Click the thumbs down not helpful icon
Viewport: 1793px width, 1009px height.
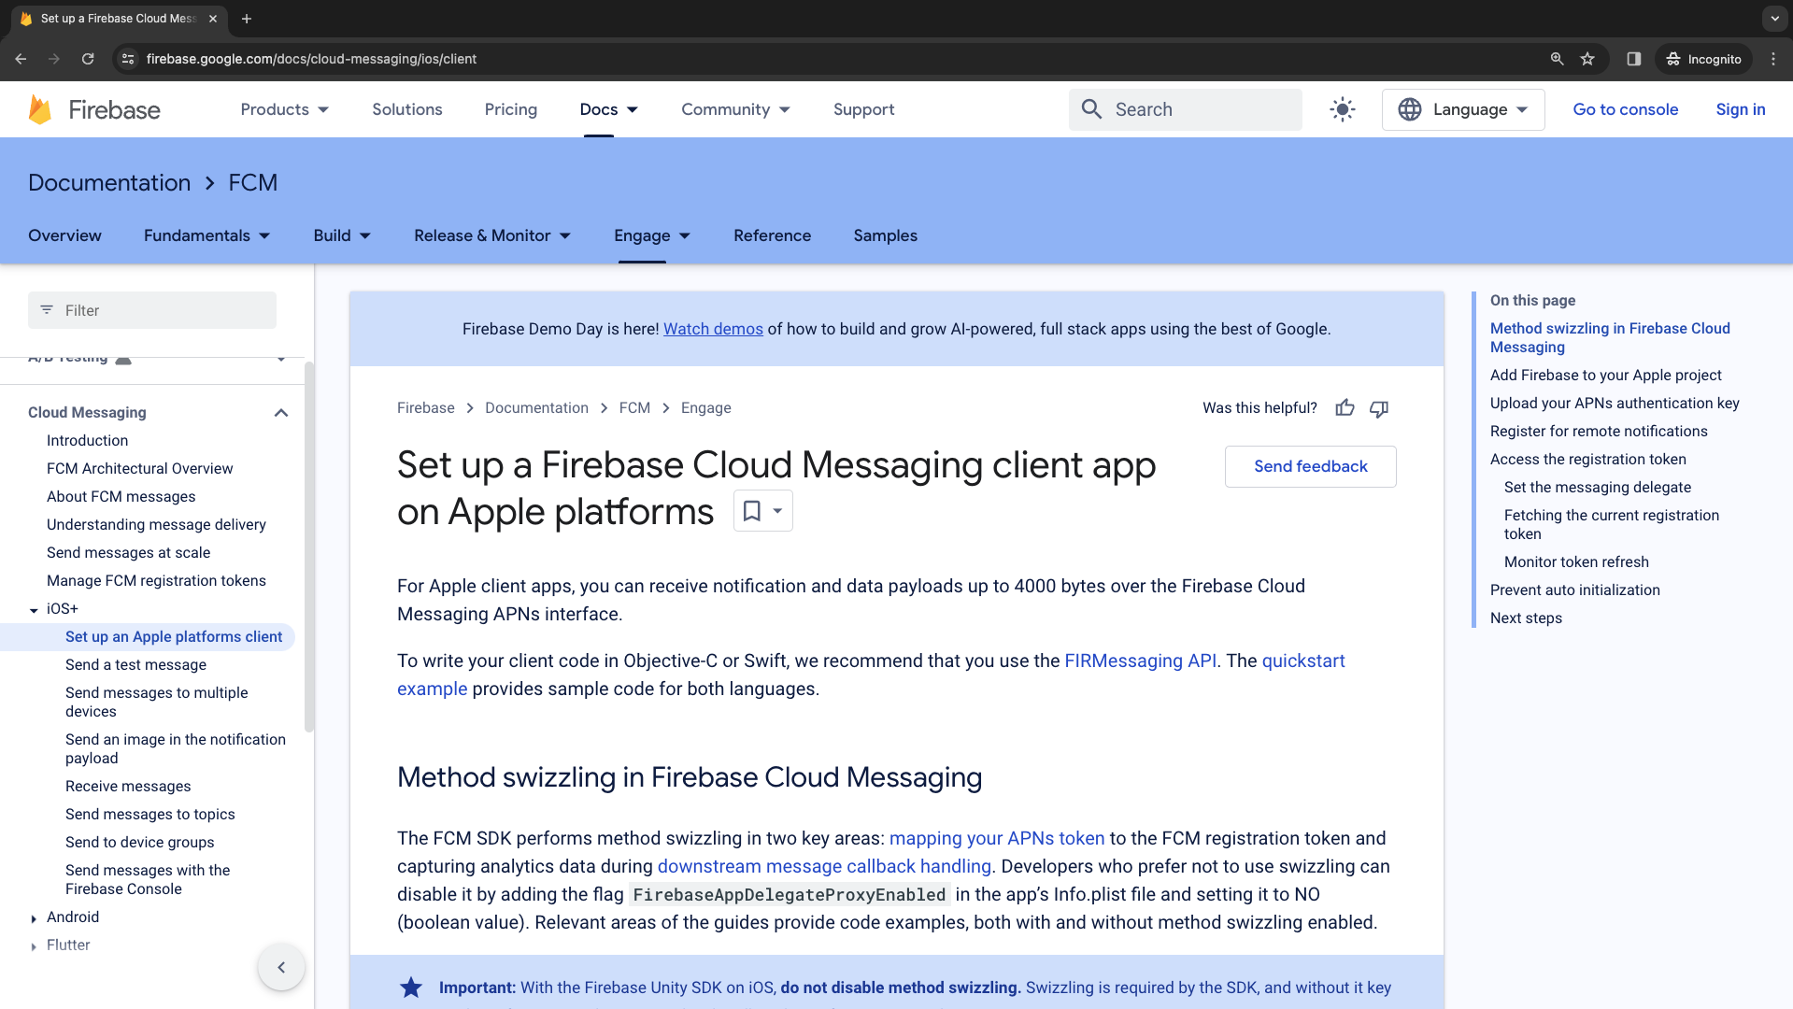(x=1379, y=408)
